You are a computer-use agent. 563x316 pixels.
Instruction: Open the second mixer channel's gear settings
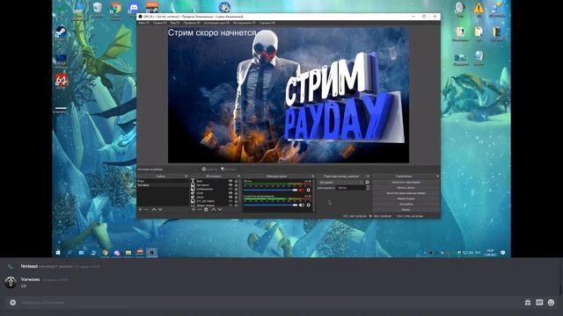(309, 205)
